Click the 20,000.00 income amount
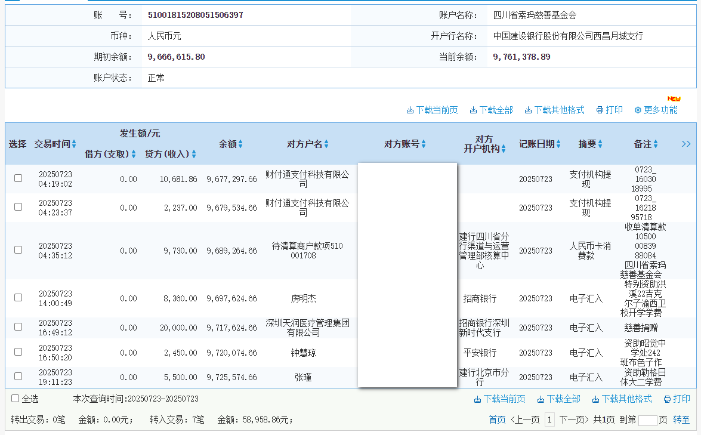701x435 pixels. pyautogui.click(x=178, y=328)
